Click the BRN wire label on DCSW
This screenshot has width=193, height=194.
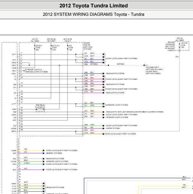click(x=26, y=160)
